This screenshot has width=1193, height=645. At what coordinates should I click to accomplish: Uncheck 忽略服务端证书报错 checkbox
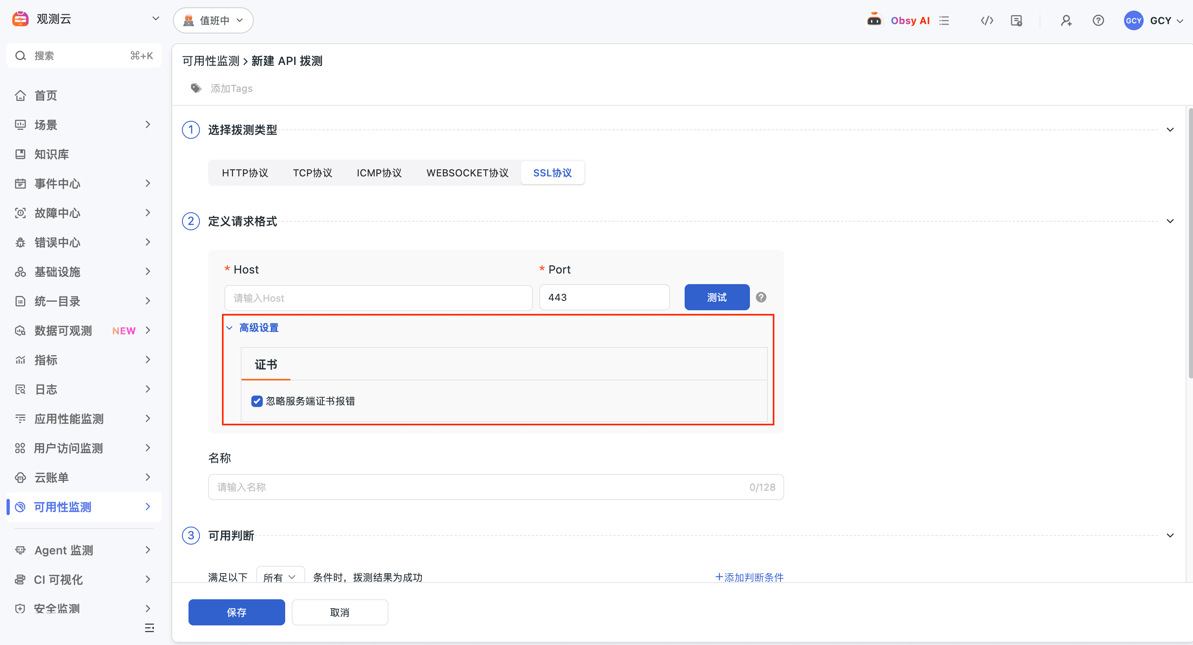coord(257,401)
